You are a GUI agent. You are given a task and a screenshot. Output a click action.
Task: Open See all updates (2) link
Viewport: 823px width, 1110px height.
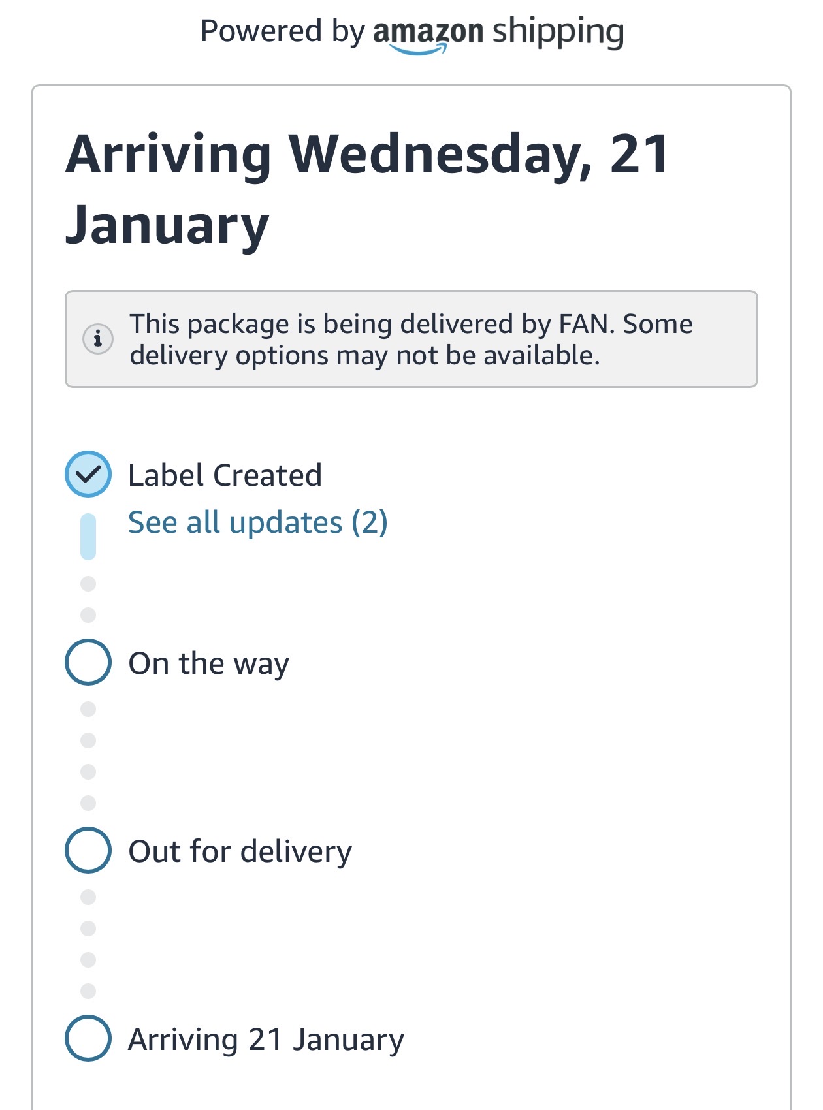click(x=258, y=522)
